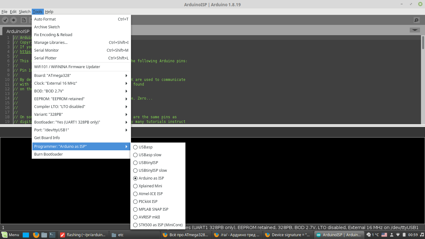This screenshot has width=425, height=239.
Task: Click the Verify checkmark toolbar icon
Action: click(5, 20)
